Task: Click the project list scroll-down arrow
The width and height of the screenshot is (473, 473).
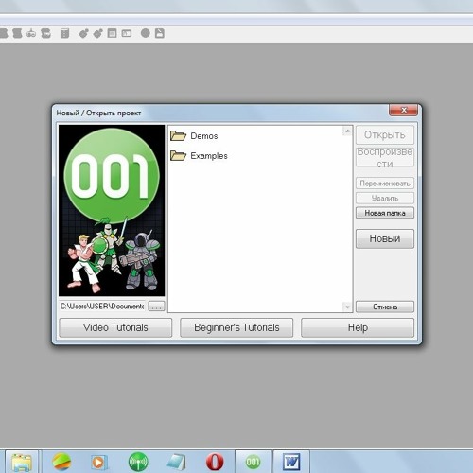Action: tap(347, 307)
